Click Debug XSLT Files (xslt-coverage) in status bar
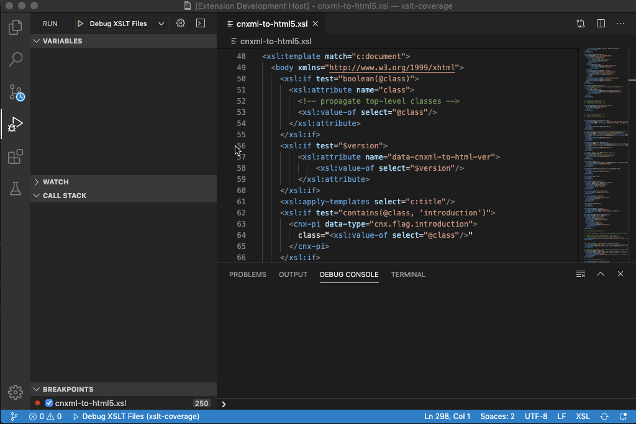636x424 pixels. coord(136,417)
